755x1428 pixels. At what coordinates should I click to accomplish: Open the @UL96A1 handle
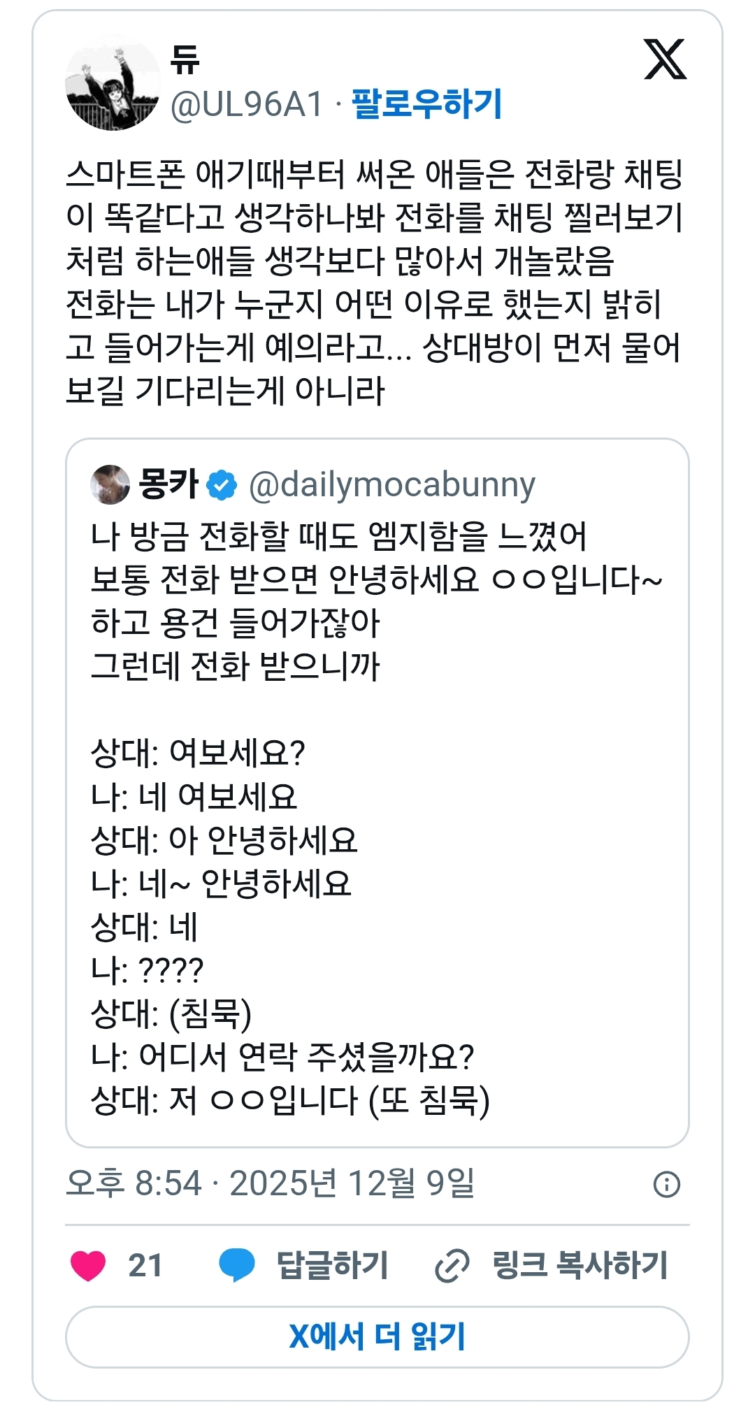[247, 105]
